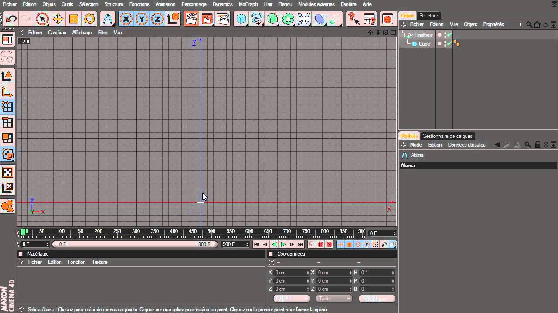558x313 pixels.
Task: Toggle the X axis lock
Action: (x=126, y=19)
